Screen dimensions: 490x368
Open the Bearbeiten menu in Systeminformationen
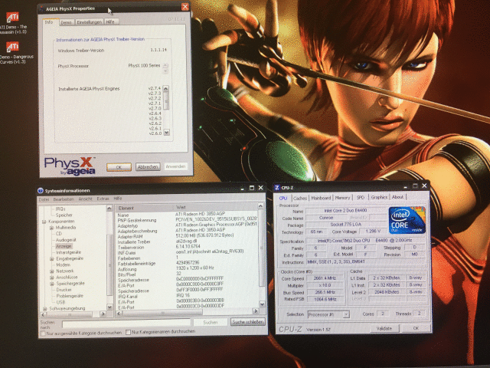(x=64, y=199)
